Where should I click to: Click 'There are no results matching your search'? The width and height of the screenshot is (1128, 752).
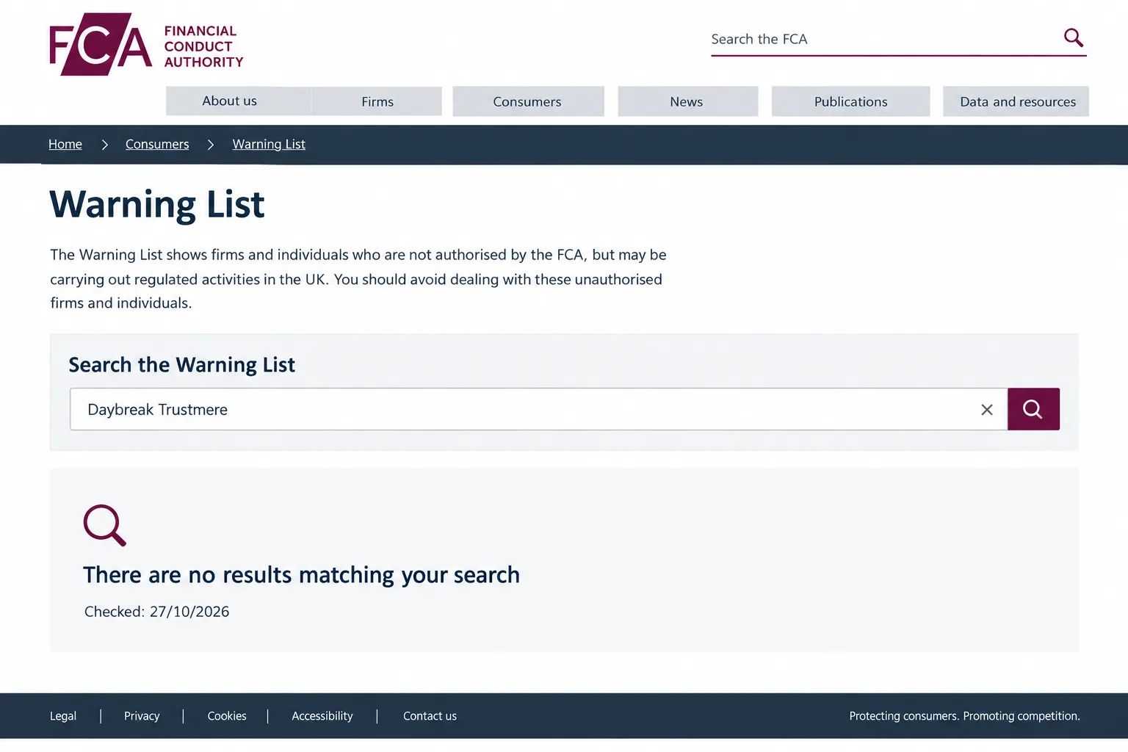302,575
